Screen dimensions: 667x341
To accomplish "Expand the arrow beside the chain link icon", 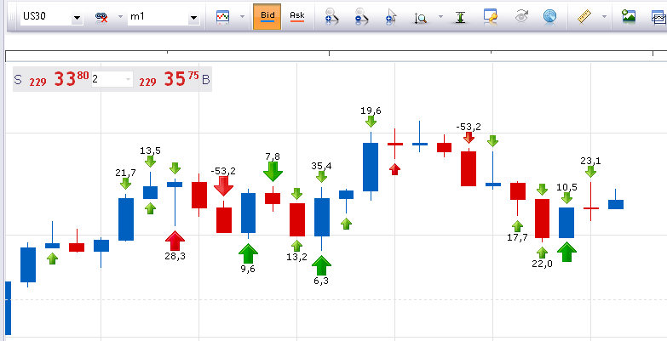I will [120, 17].
